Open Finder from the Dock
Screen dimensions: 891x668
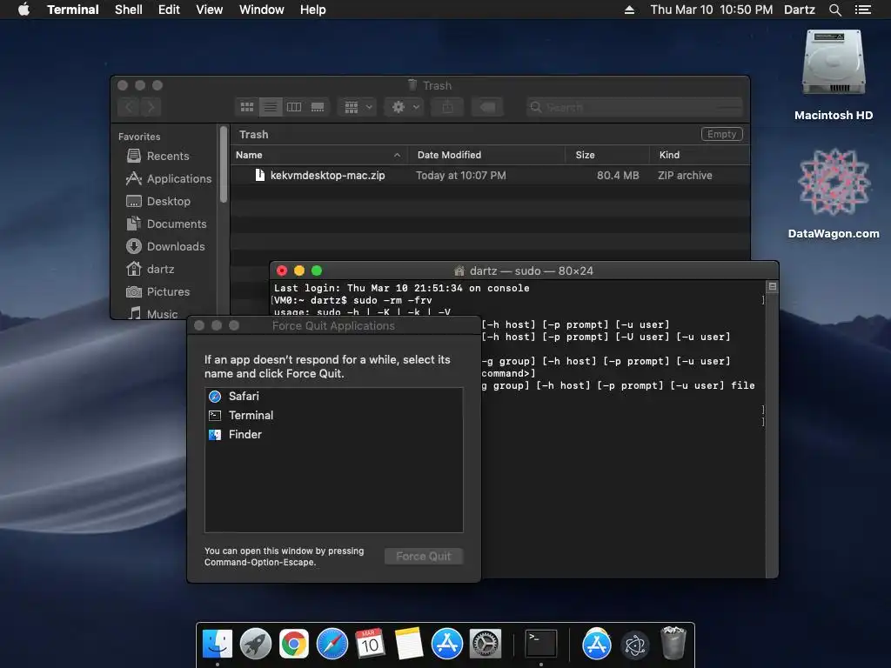click(x=217, y=644)
